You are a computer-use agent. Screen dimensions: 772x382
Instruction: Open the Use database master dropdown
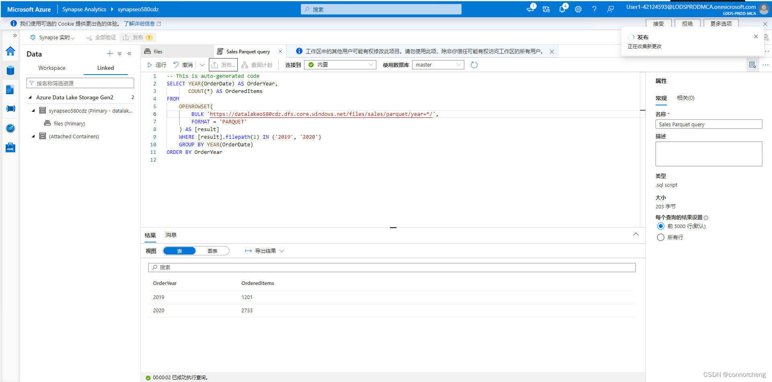[x=438, y=65]
